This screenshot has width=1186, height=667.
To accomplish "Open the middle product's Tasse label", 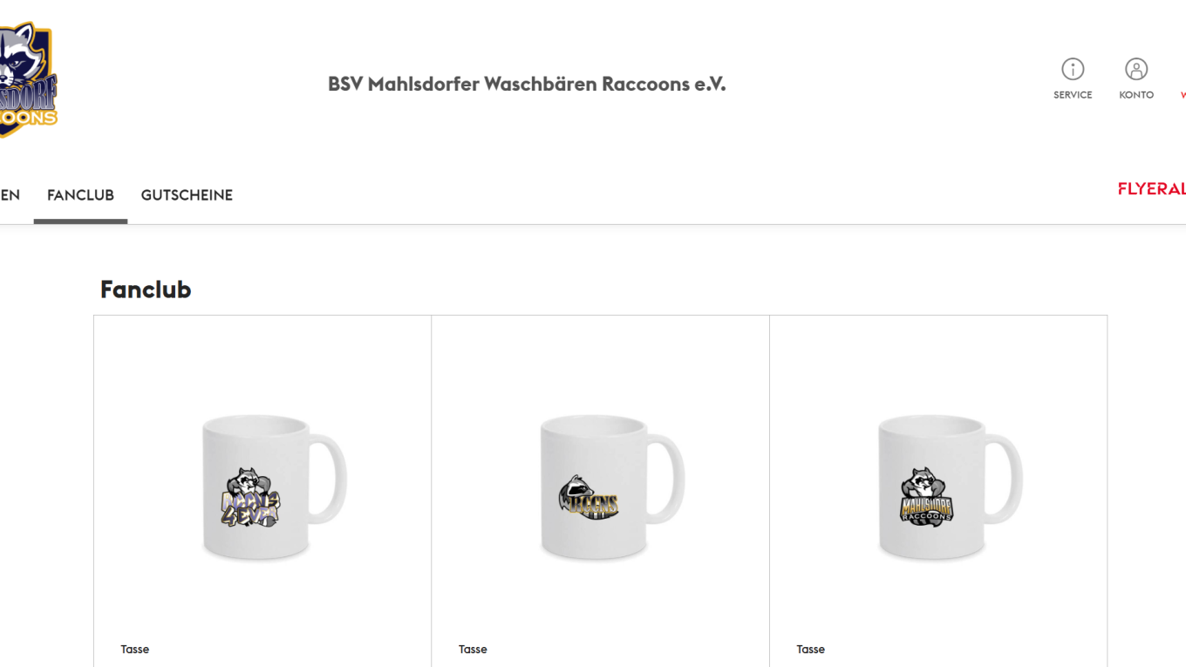I will 473,650.
